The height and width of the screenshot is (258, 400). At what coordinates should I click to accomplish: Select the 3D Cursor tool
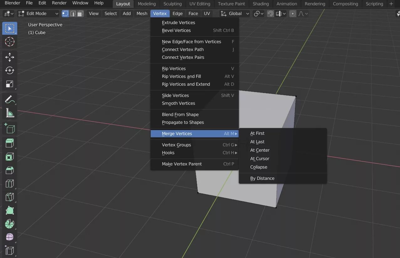coord(10,42)
